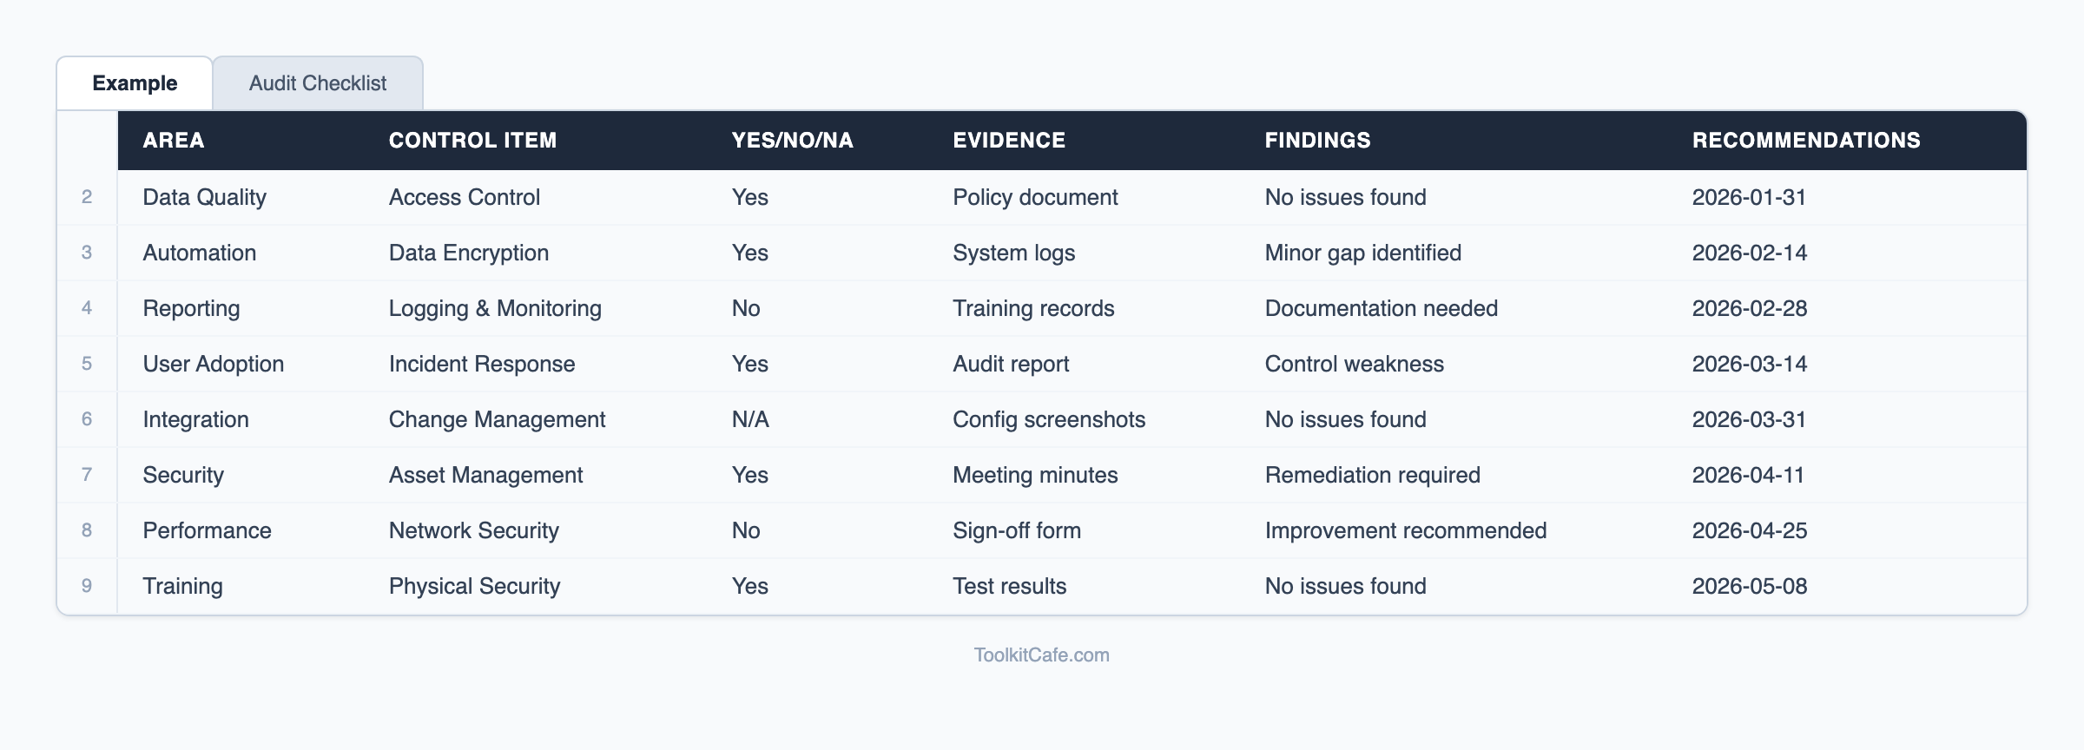Click the EVIDENCE column header

pos(1008,141)
